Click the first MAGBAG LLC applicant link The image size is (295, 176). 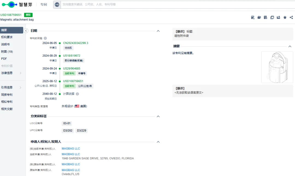coord(71,149)
